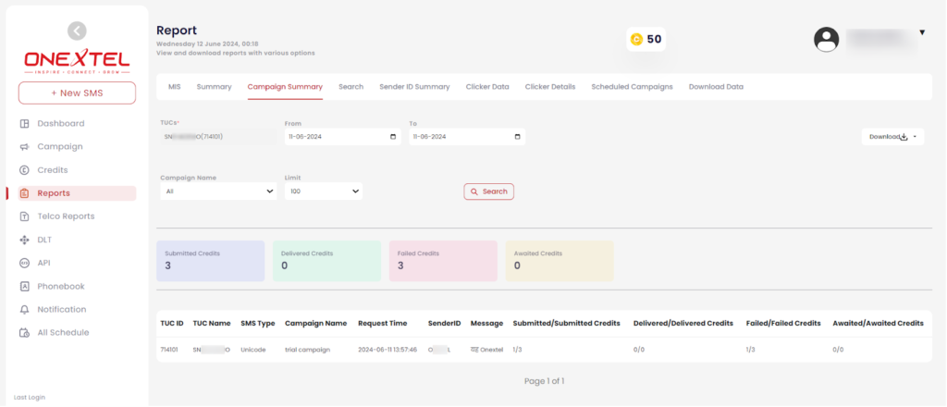
Task: Click the DLT sidebar icon
Action: pos(25,240)
